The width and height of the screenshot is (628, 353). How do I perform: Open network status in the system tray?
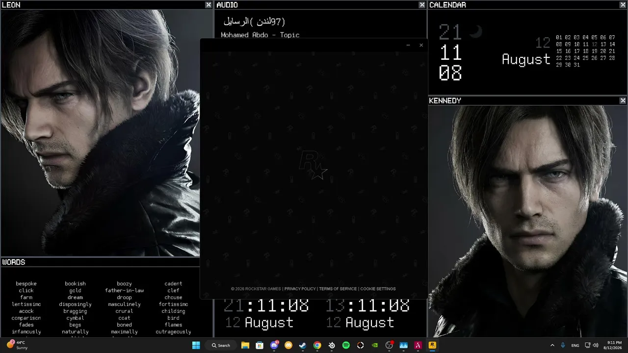coord(588,345)
